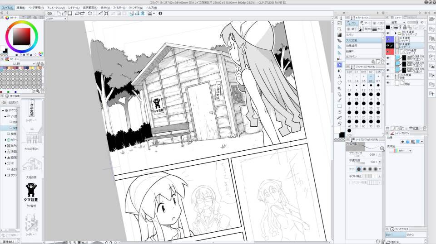Hide the レイヤー2 layer via eye icon

coord(388,39)
